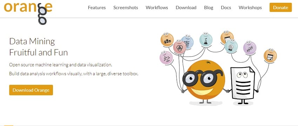
Task: Select Download in the navigation bar
Action: pyautogui.click(x=186, y=8)
